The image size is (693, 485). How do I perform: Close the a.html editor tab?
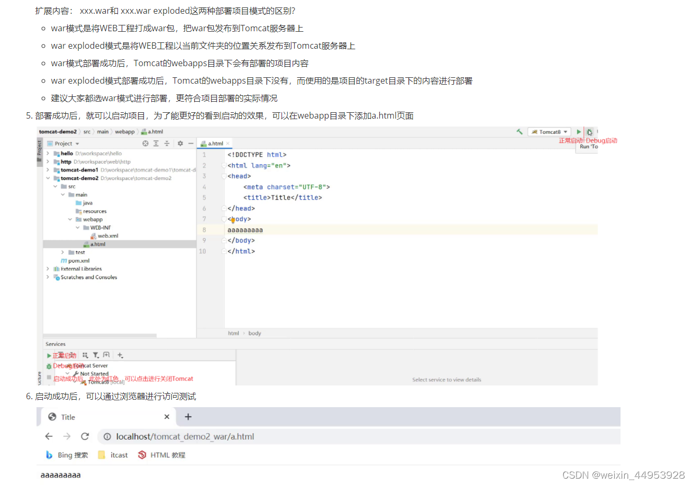[x=228, y=143]
